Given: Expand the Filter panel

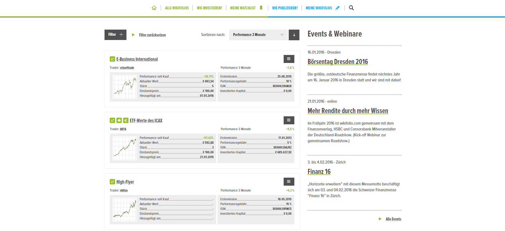Looking at the screenshot, I should pyautogui.click(x=115, y=35).
